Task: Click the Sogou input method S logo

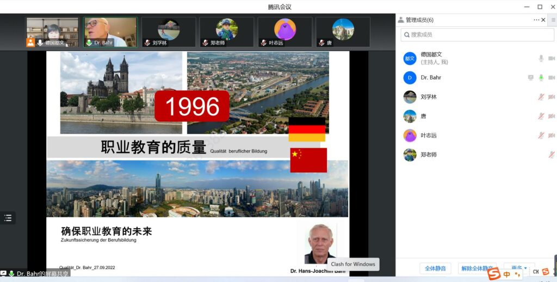Action: [x=494, y=273]
